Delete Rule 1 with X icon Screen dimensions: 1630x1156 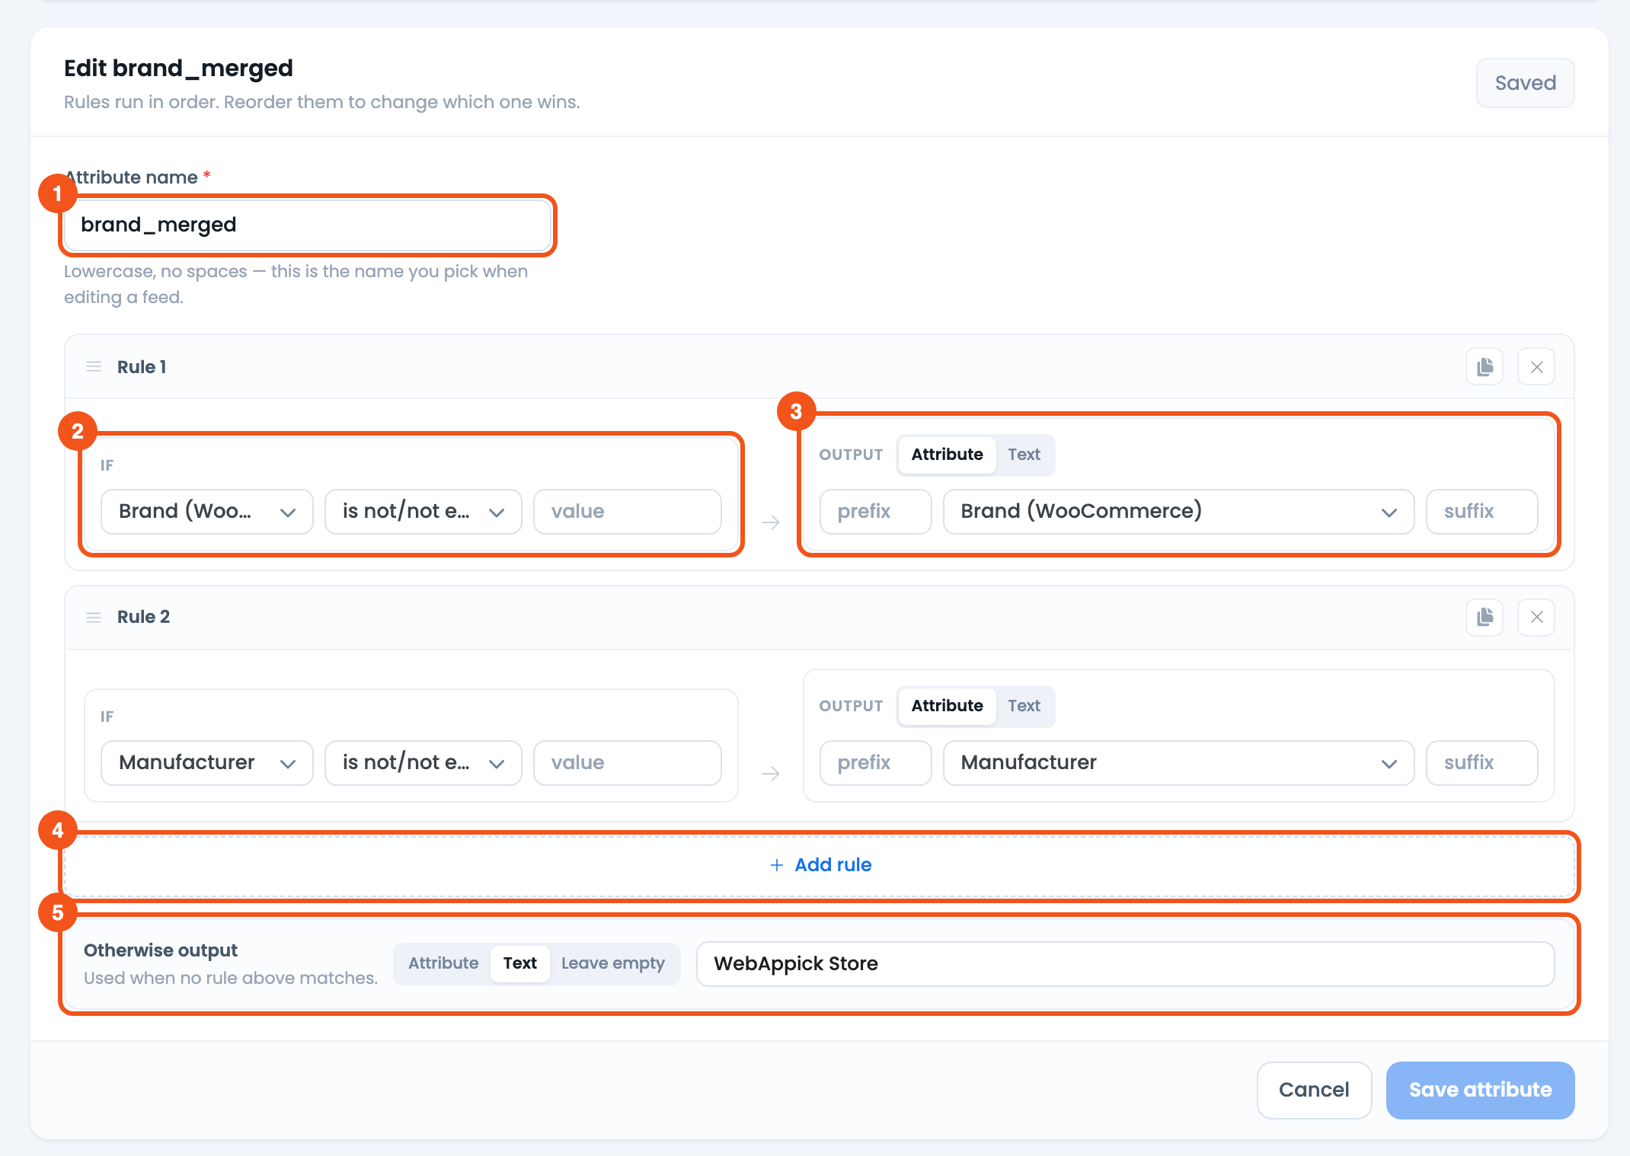pos(1536,367)
